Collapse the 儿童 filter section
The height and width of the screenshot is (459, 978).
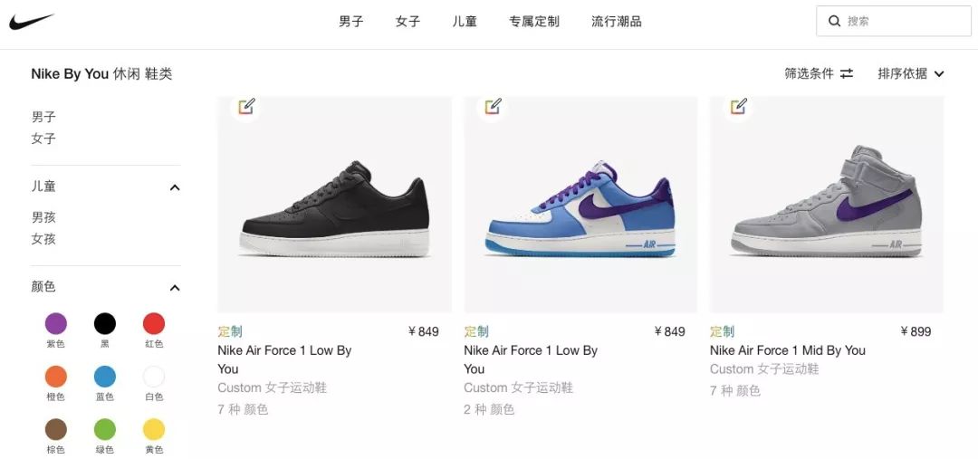click(175, 187)
